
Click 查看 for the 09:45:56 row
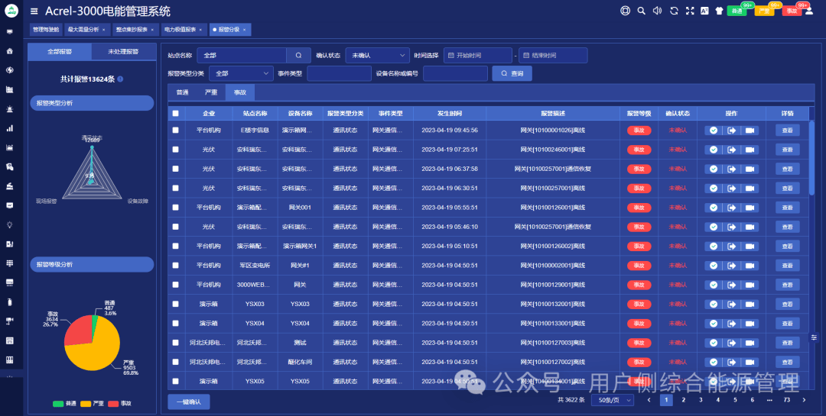(x=788, y=131)
